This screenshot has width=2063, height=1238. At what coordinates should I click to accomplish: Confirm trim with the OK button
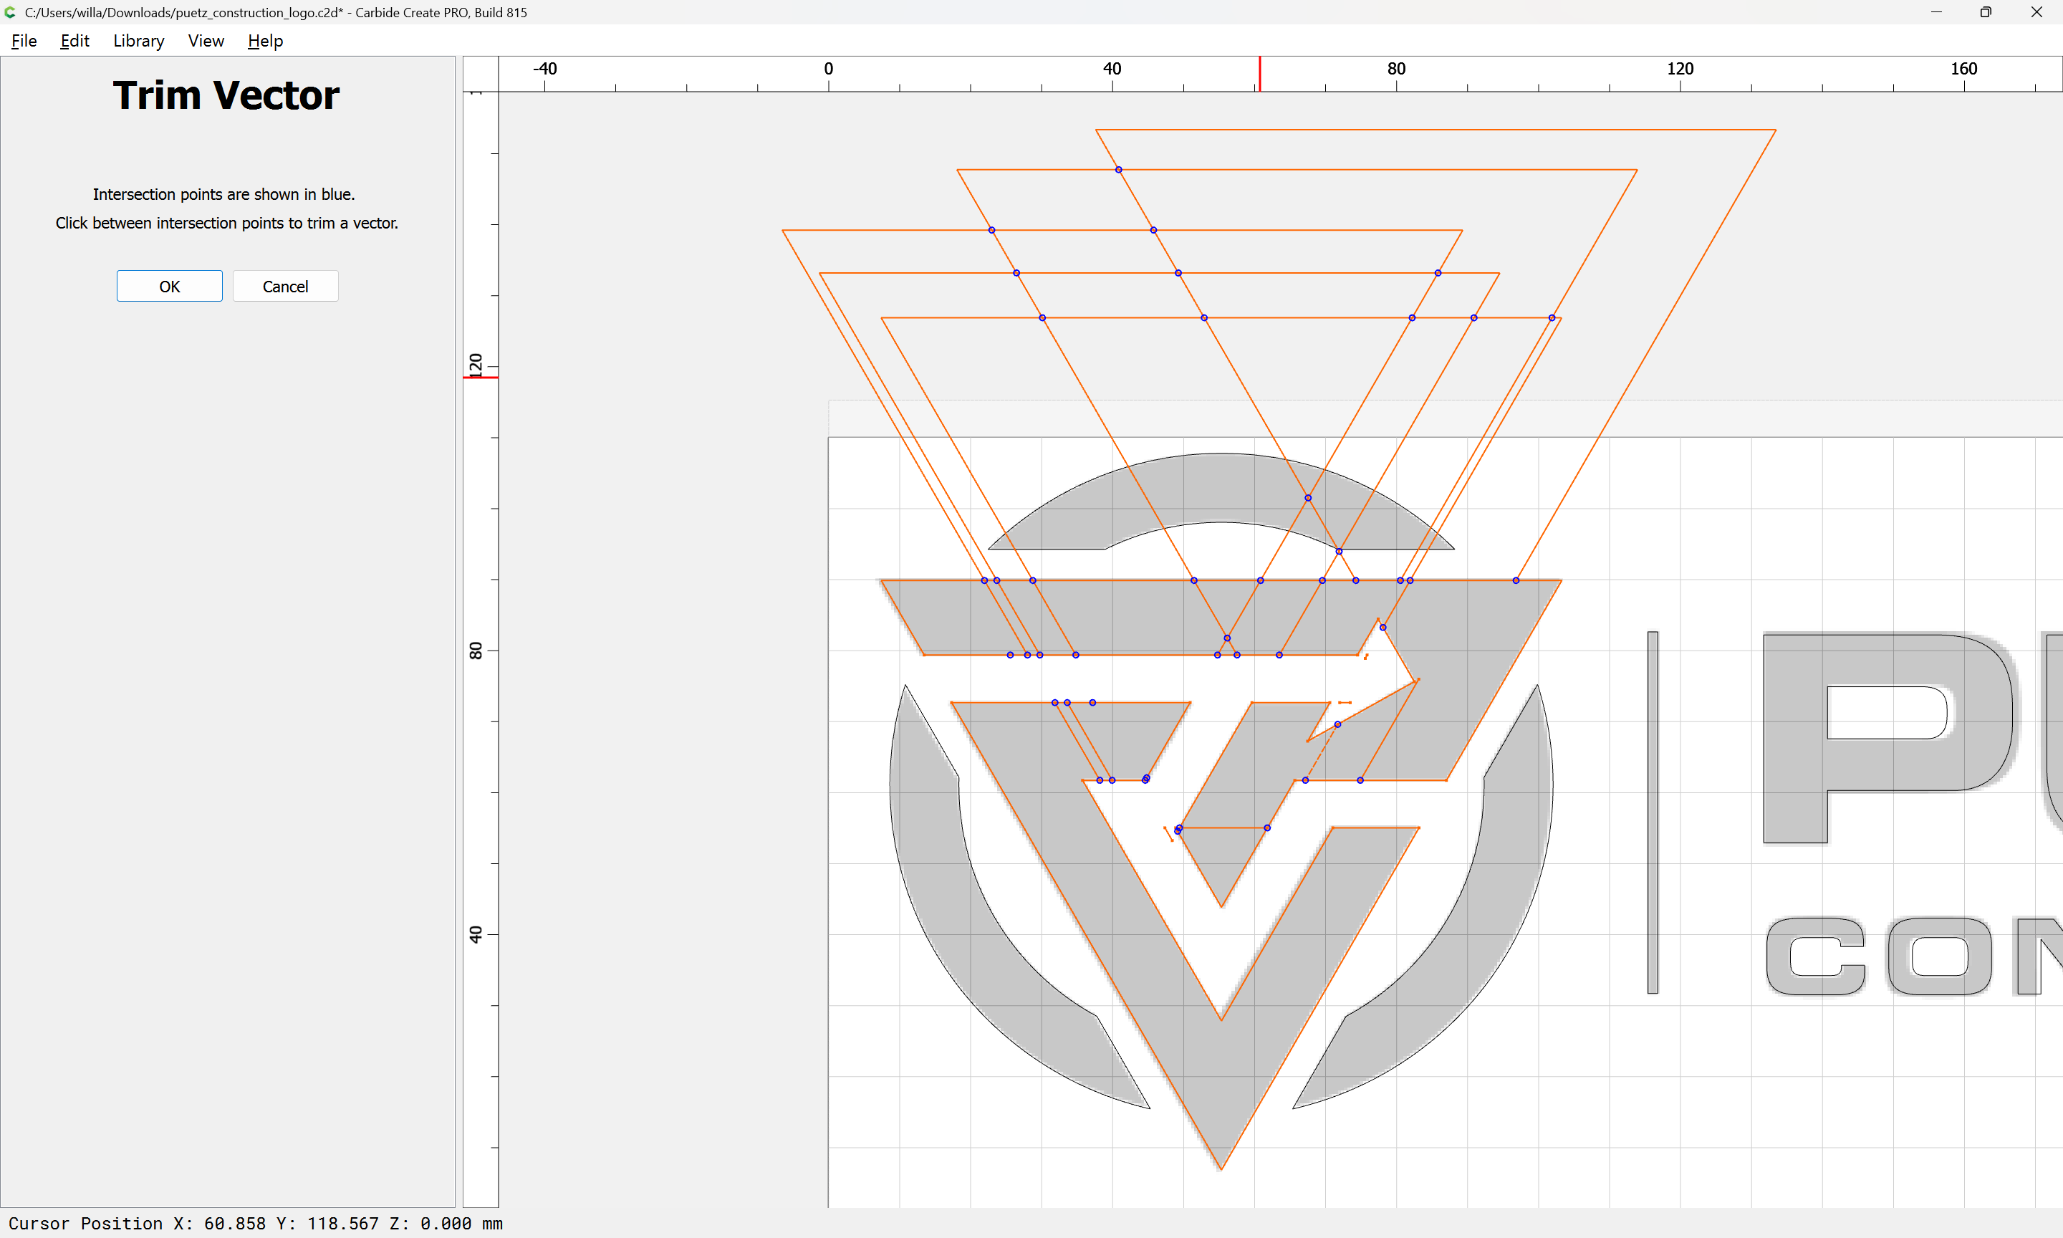pyautogui.click(x=169, y=286)
